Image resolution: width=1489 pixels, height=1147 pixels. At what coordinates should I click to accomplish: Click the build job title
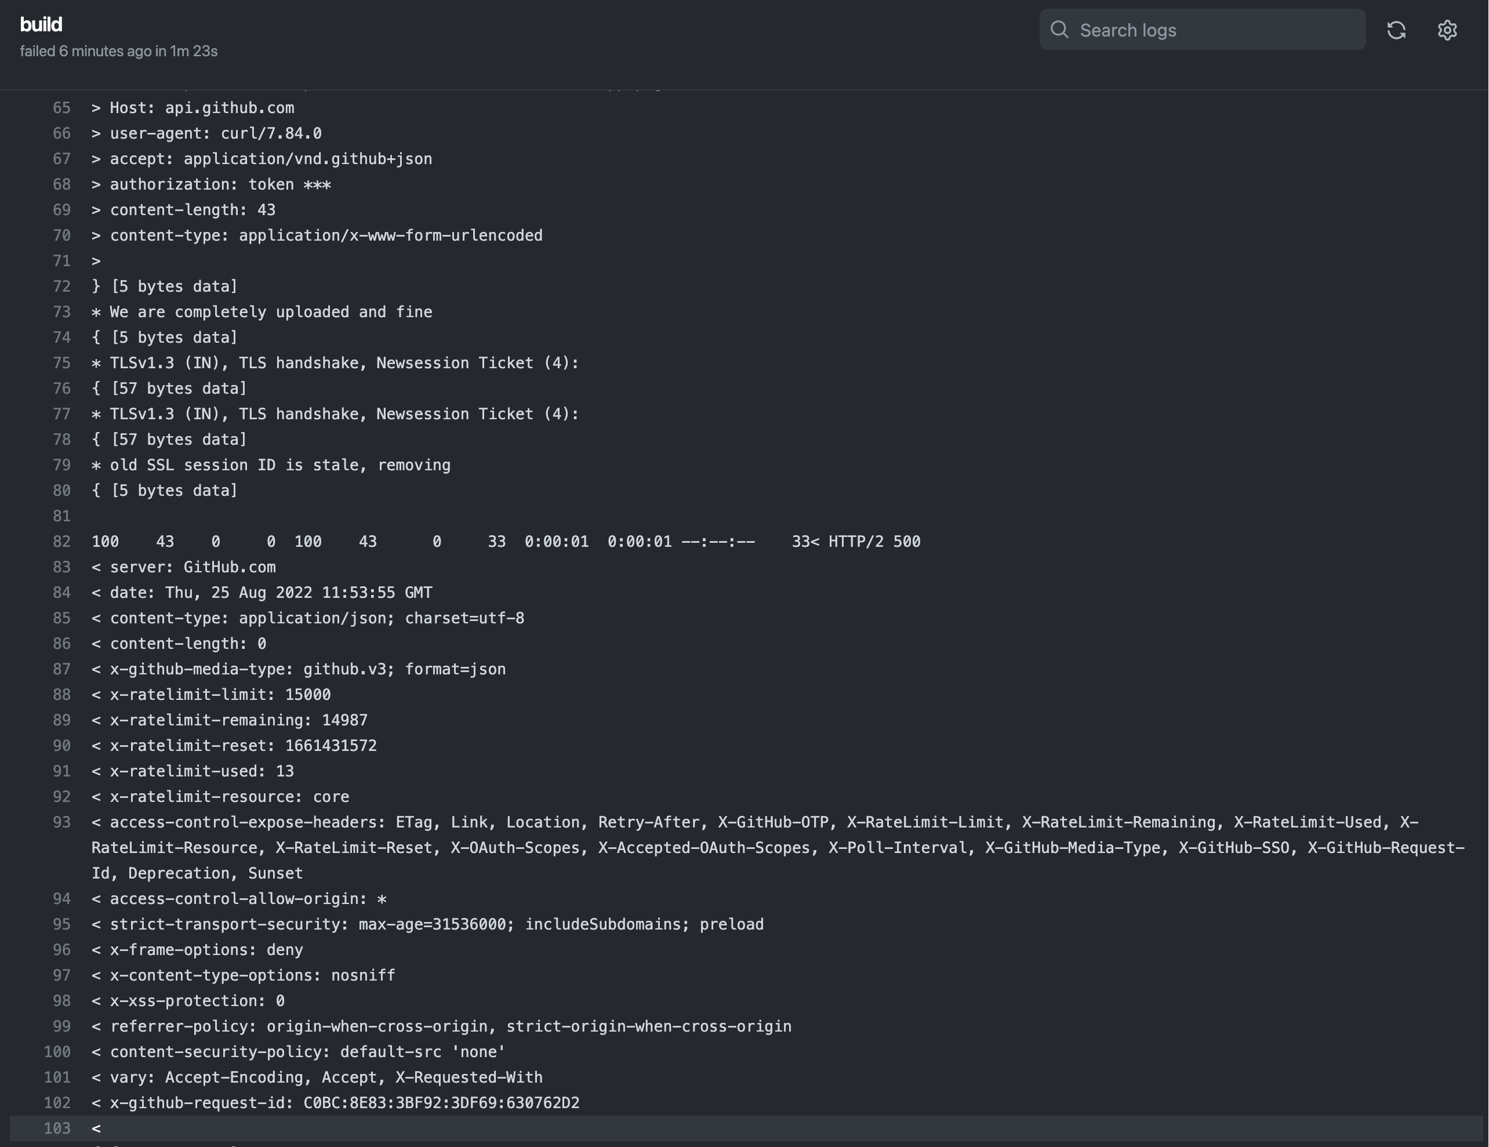(x=41, y=24)
